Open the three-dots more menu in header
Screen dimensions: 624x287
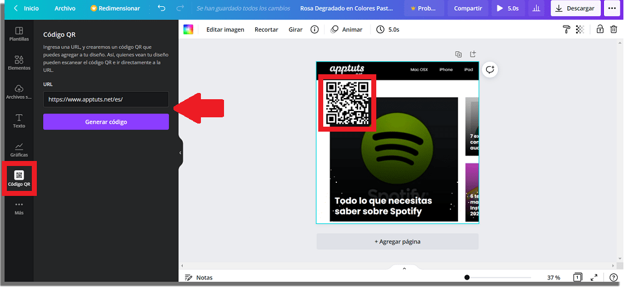[x=612, y=8]
